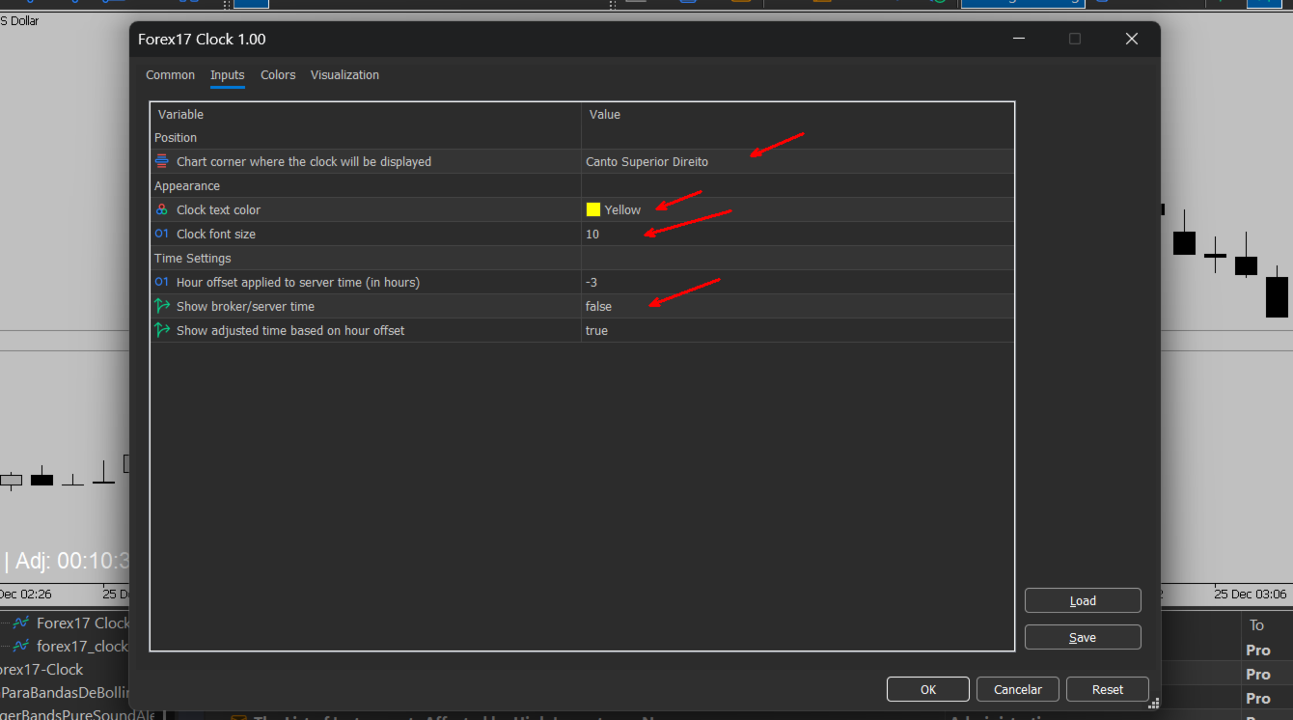The height and width of the screenshot is (720, 1293).
Task: Click the 25 Dec 03:06 chart time label
Action: 1250,593
